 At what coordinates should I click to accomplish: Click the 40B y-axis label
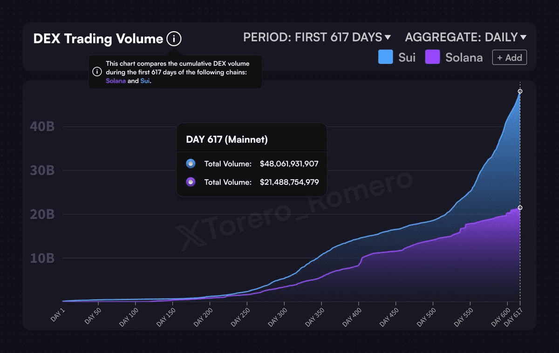(42, 127)
